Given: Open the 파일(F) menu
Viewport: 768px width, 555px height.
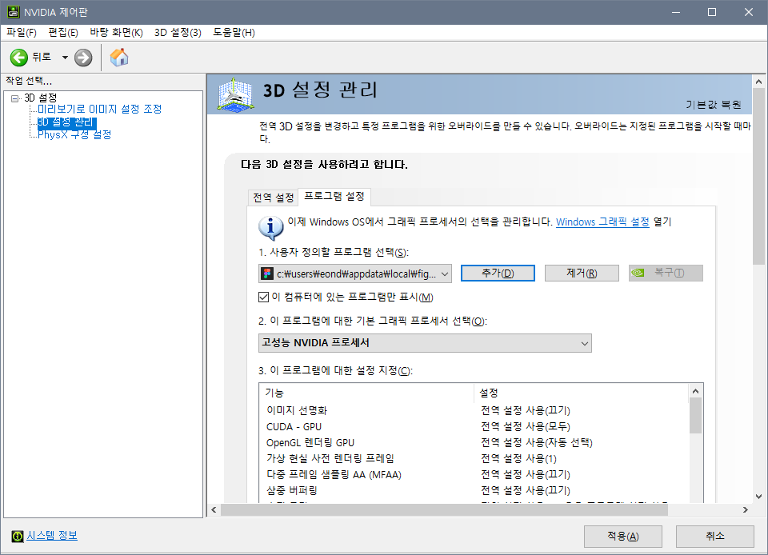Looking at the screenshot, I should click(x=22, y=33).
